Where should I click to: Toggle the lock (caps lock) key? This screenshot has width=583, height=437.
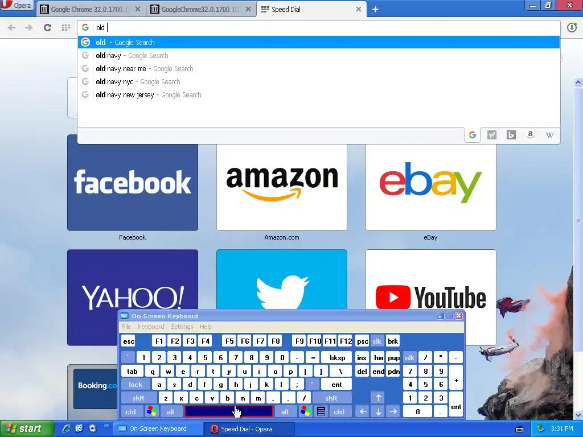coord(136,385)
